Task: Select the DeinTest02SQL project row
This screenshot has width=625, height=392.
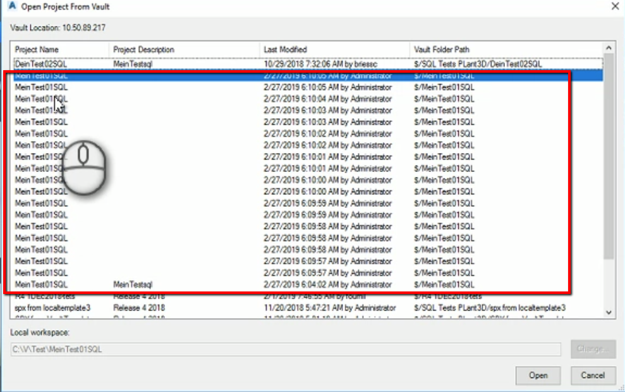Action: click(190, 61)
